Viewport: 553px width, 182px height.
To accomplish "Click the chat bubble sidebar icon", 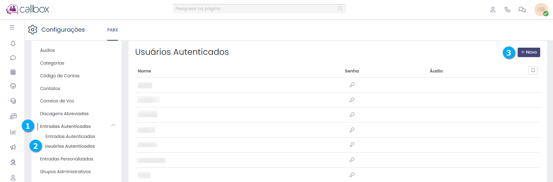I will (x=13, y=58).
